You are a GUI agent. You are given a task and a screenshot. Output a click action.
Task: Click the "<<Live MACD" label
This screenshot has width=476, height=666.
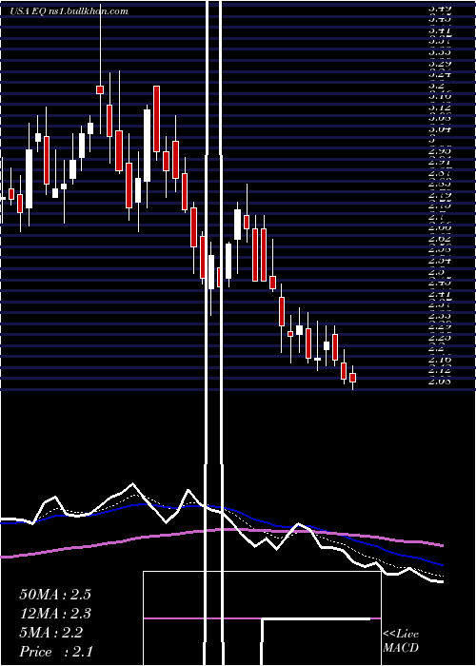click(401, 641)
